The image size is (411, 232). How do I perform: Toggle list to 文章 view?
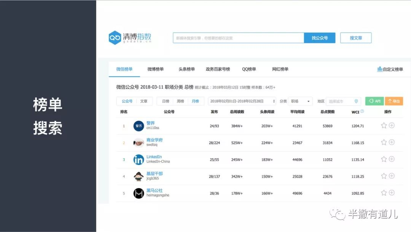point(143,101)
